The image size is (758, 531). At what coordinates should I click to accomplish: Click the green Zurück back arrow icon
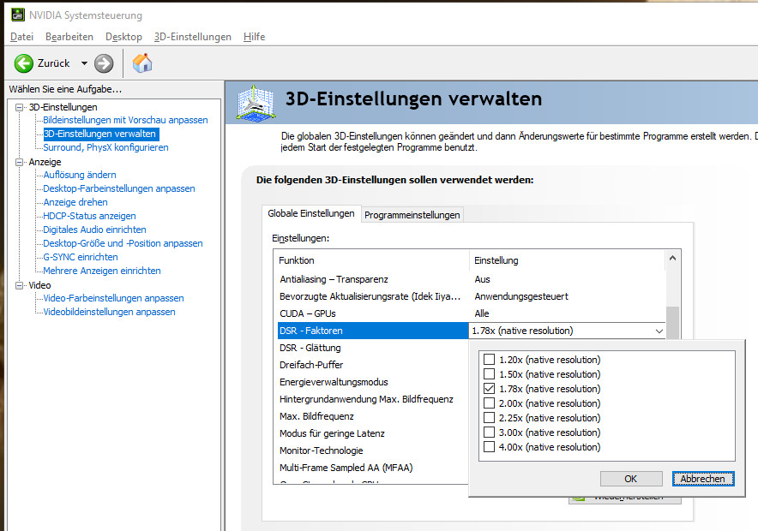[x=23, y=63]
